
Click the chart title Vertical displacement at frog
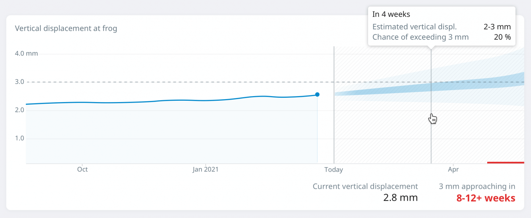point(66,28)
